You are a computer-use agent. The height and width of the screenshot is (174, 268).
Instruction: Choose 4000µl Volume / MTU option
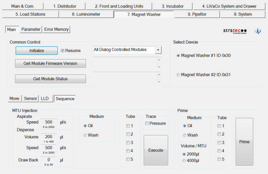[183, 160]
